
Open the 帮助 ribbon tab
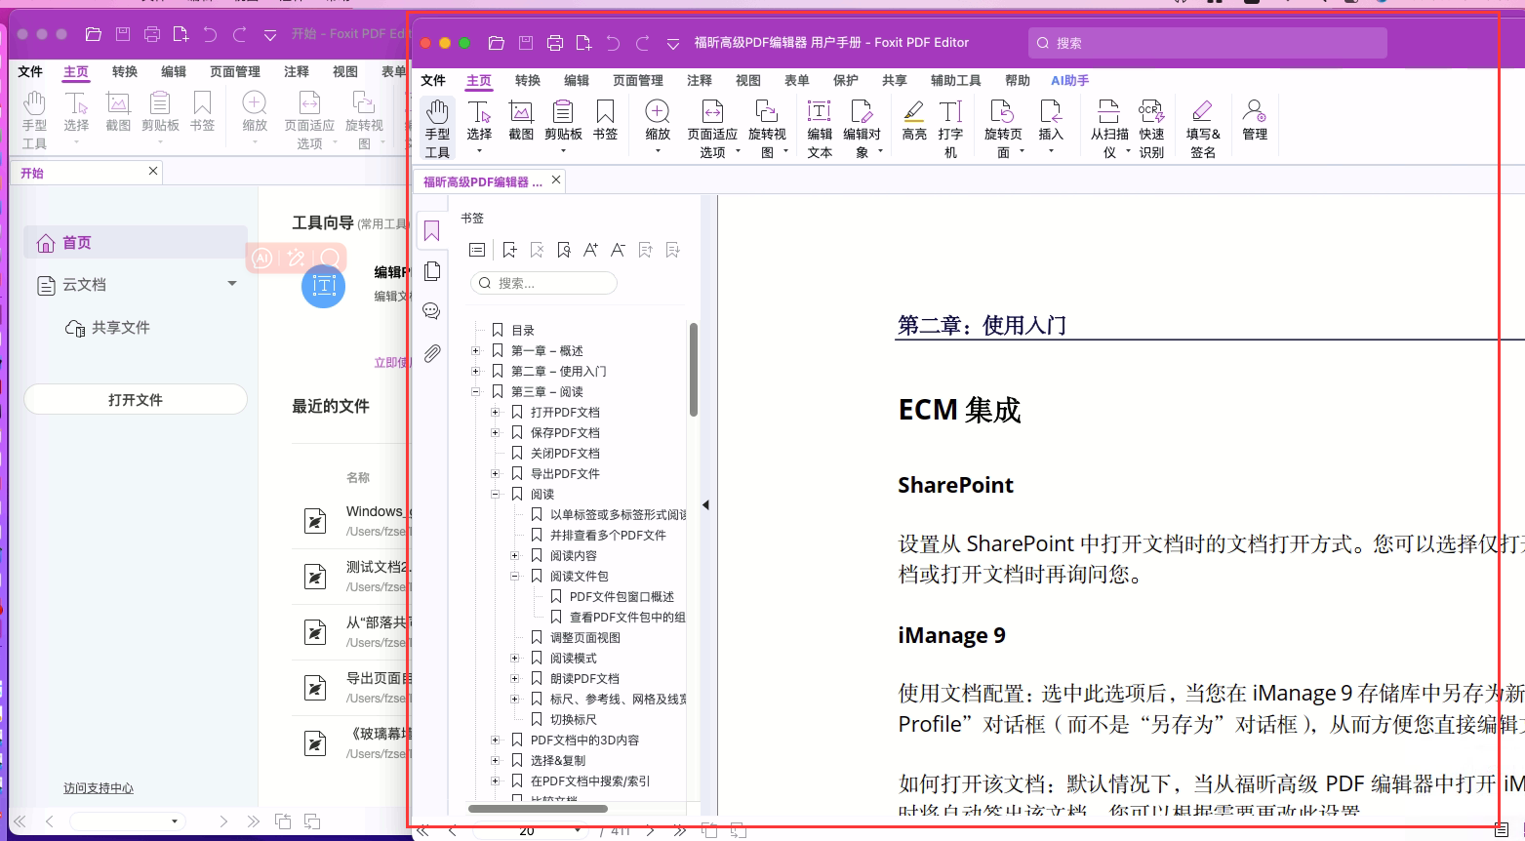coord(1018,80)
